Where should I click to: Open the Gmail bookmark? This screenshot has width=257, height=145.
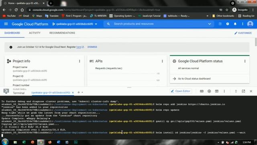pos(24,16)
